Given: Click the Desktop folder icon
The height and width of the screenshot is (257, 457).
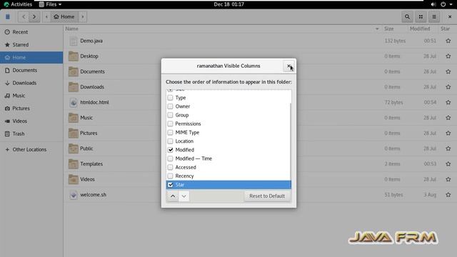Looking at the screenshot, I should coord(74,56).
